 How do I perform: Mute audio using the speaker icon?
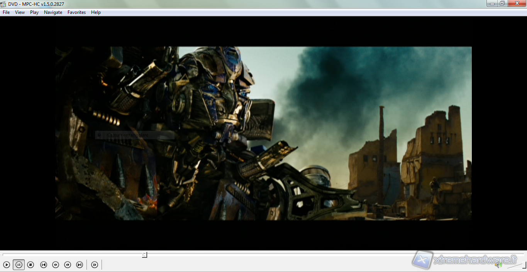[498, 265]
